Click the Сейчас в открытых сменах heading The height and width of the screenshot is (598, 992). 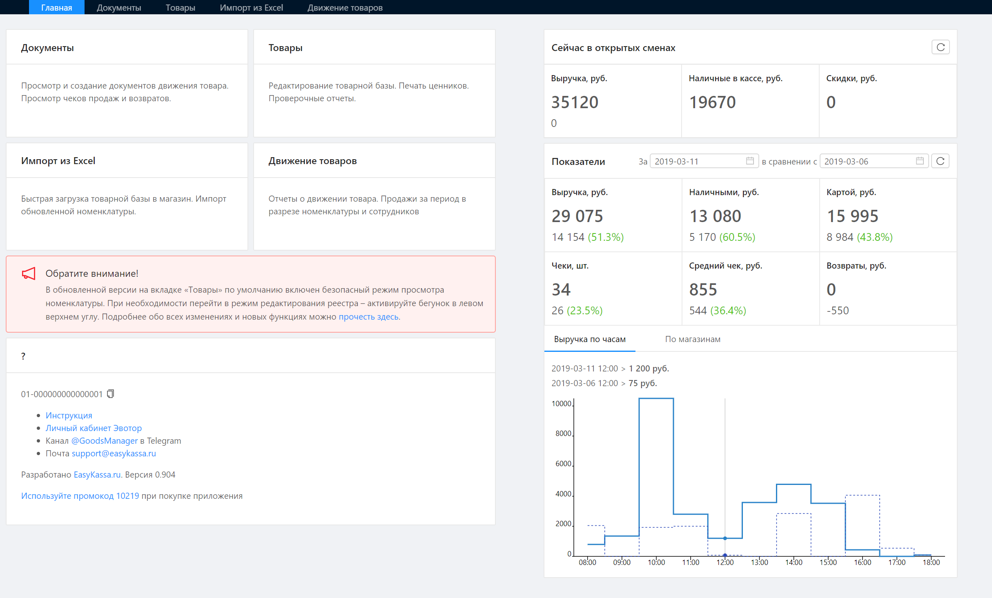tap(613, 48)
